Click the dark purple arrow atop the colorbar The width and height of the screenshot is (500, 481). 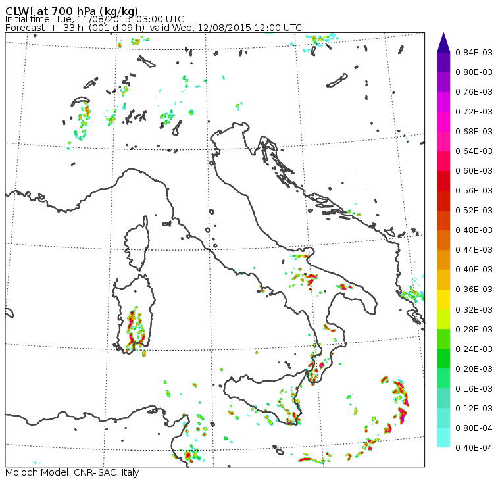point(443,43)
